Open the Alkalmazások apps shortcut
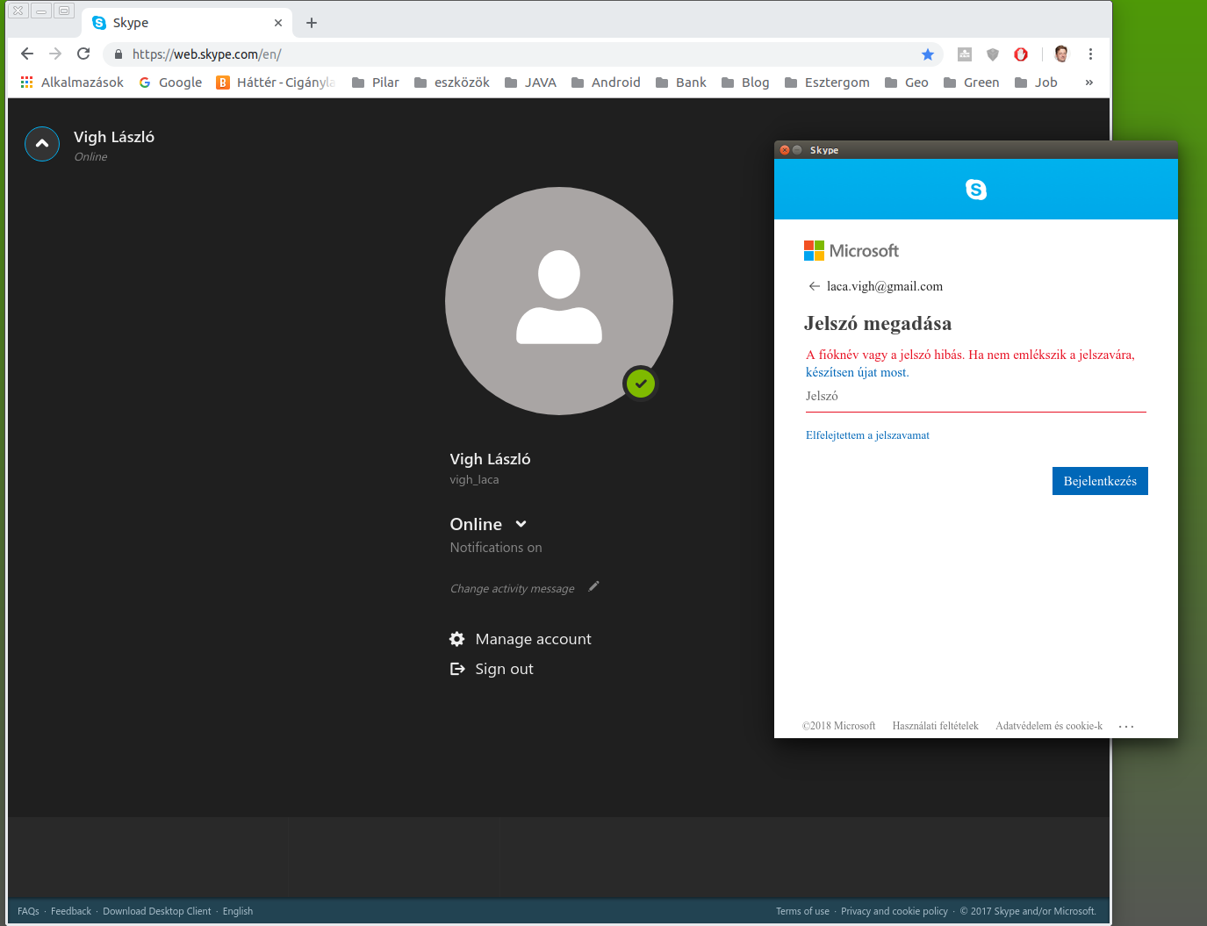The width and height of the screenshot is (1207, 926). [72, 83]
